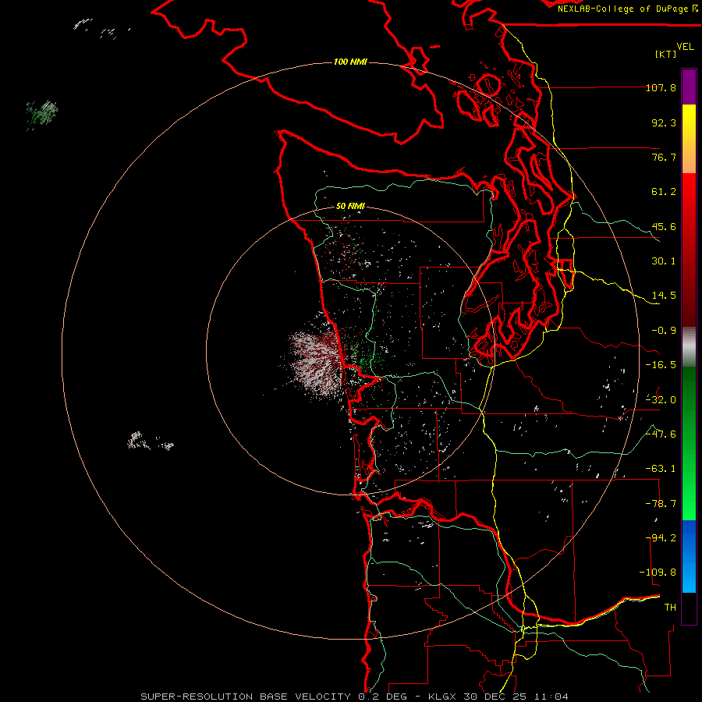Click the Super-Resolution Base Velocity caption
This screenshot has width=702, height=702.
[355, 697]
